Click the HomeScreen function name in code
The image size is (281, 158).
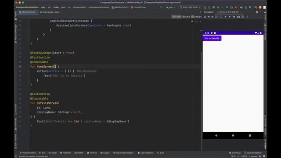(x=45, y=66)
